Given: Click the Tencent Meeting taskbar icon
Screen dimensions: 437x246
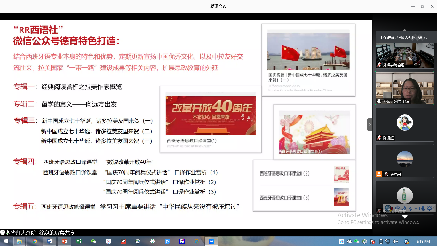Looking at the screenshot, I should pyautogui.click(x=211, y=241).
